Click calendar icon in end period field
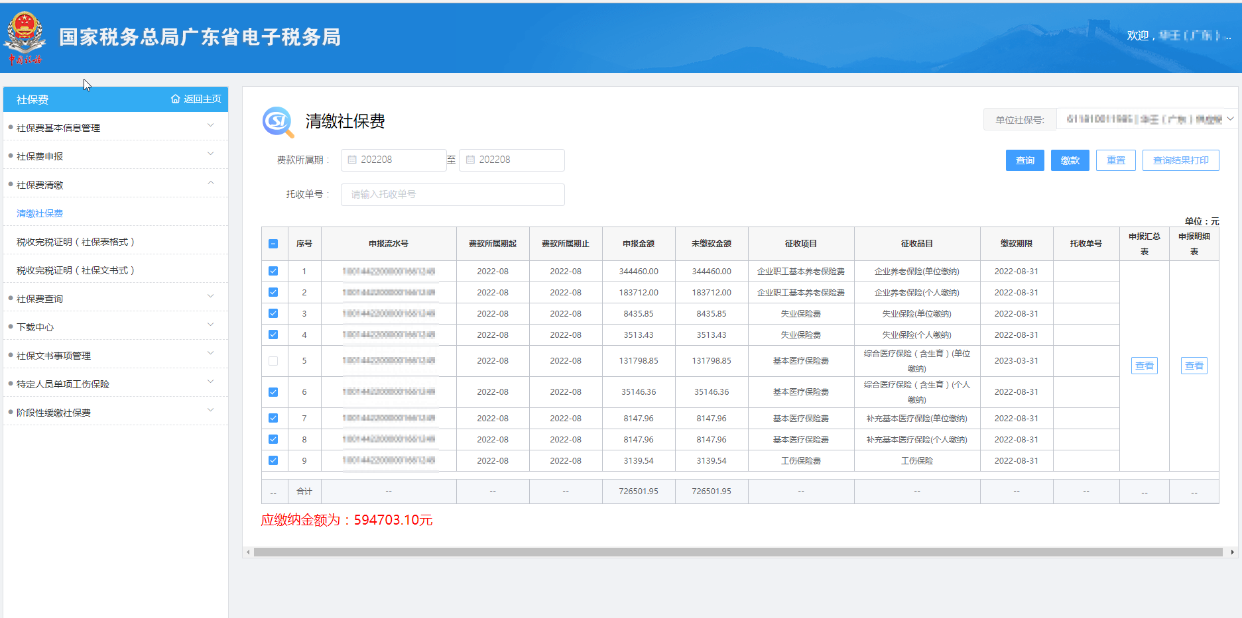This screenshot has width=1242, height=618. (x=470, y=160)
